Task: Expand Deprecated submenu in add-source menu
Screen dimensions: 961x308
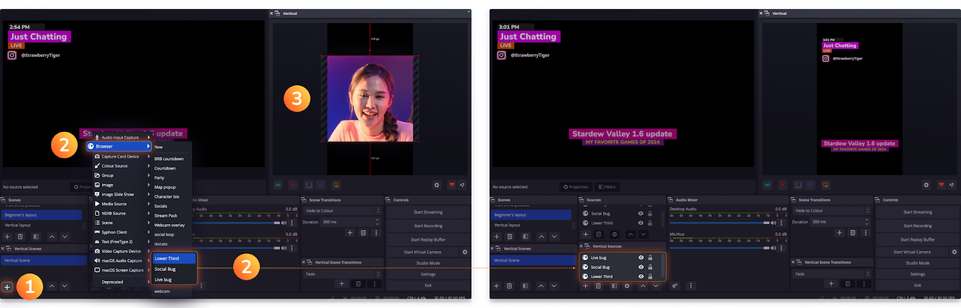Action: 121,282
